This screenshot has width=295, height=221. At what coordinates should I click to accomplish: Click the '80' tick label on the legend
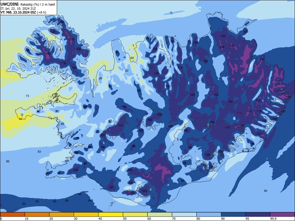(x=198, y=219)
